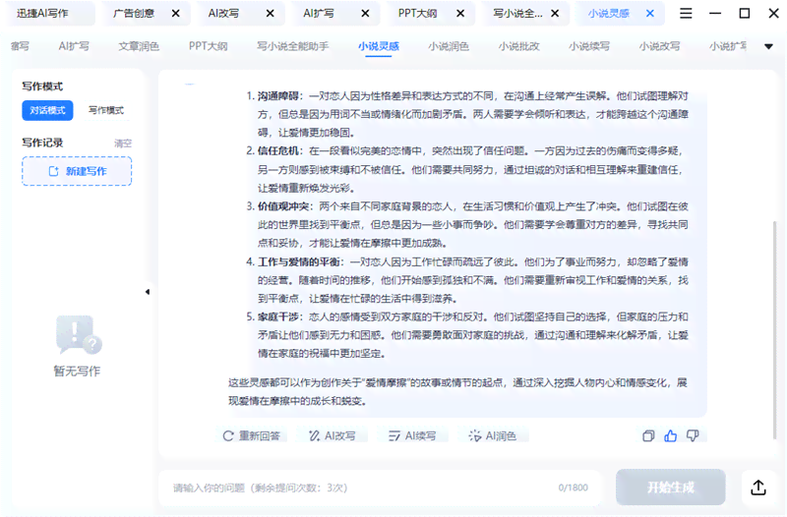Image resolution: width=787 pixels, height=517 pixels.
Task: Continue response using AI续写 button
Action: [x=412, y=435]
